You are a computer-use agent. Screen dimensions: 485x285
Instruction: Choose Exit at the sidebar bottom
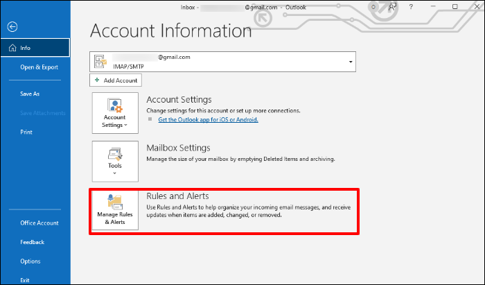click(25, 279)
